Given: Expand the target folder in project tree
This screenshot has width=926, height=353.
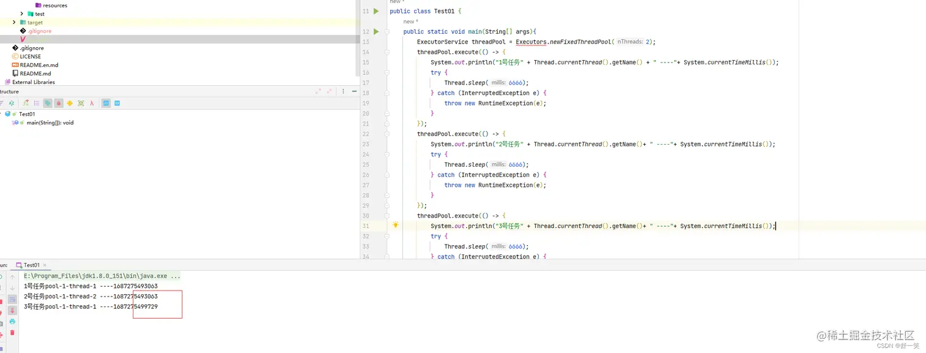Looking at the screenshot, I should tap(14, 22).
